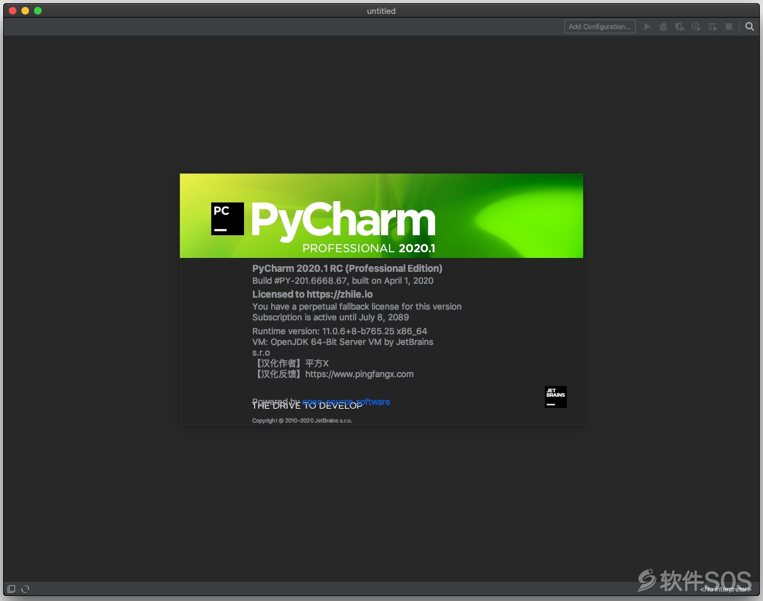Open Search Everywhere magnifier icon

click(749, 26)
